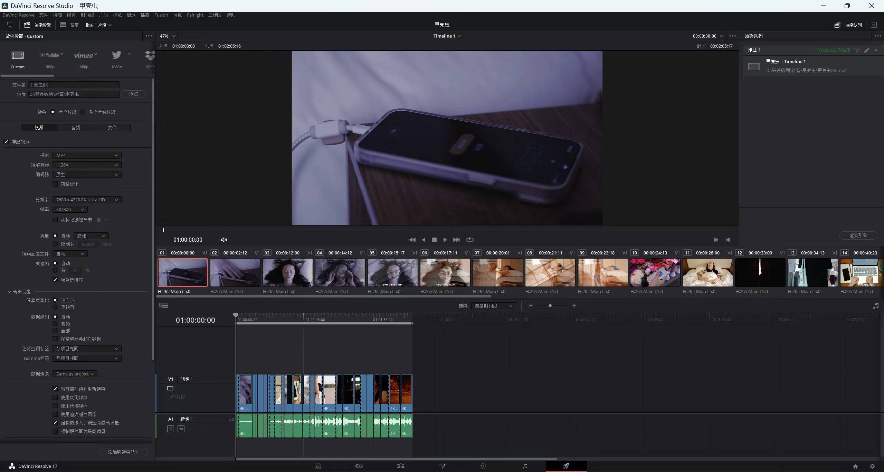
Task: Enable 从标记创建章节 checkbox
Action: point(55,219)
